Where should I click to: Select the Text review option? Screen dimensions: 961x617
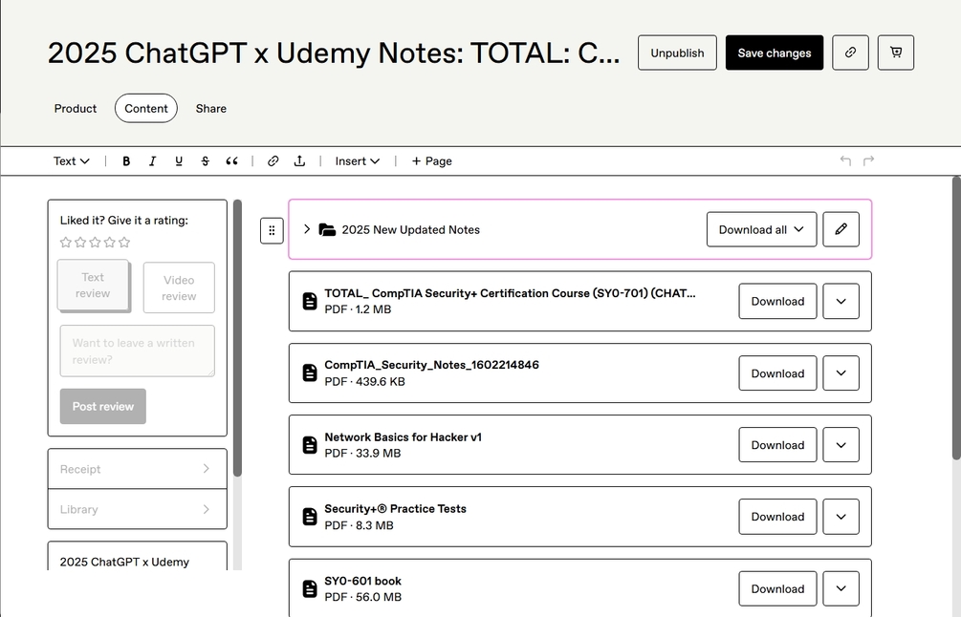93,286
